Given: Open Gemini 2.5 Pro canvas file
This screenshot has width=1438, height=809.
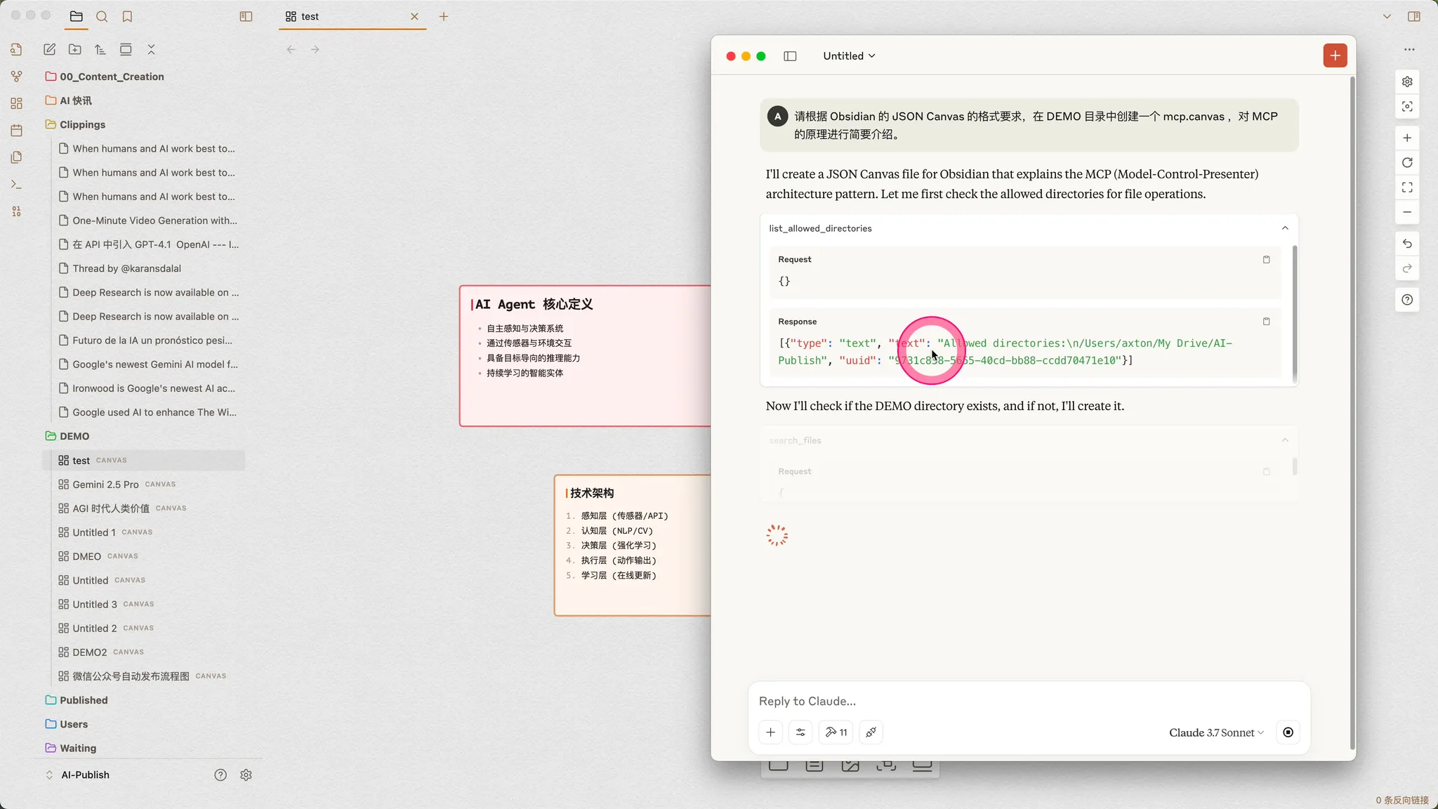Looking at the screenshot, I should (105, 485).
